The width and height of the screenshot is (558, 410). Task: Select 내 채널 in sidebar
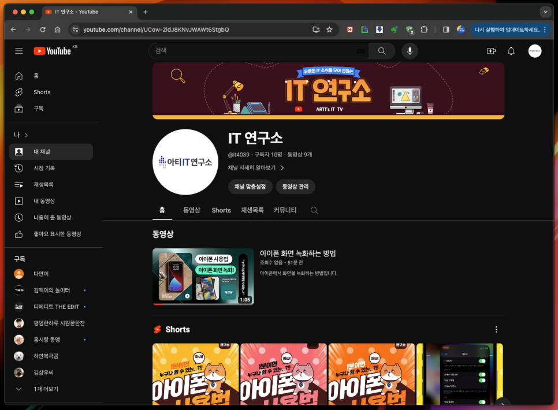51,152
